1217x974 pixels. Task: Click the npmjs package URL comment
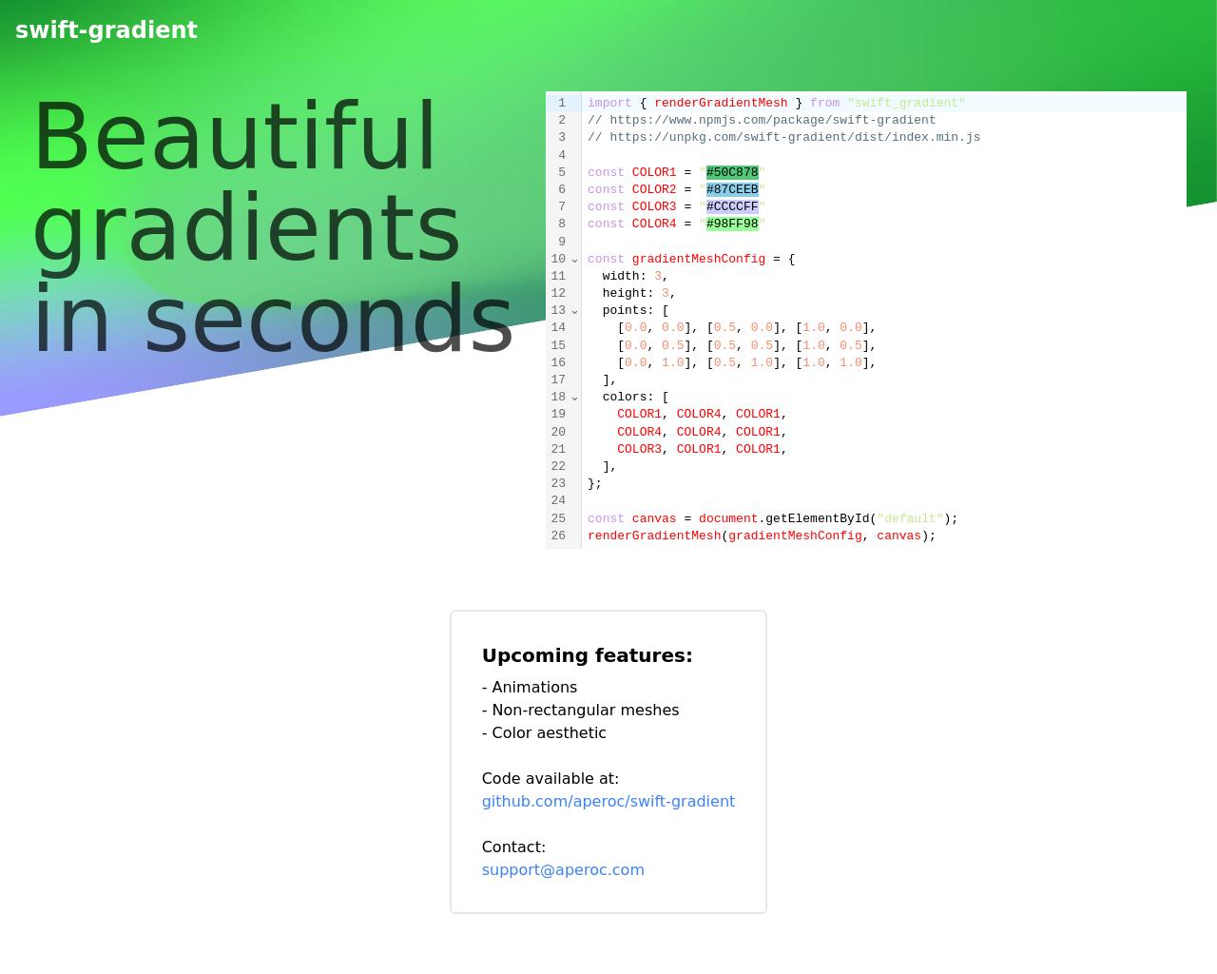click(762, 120)
